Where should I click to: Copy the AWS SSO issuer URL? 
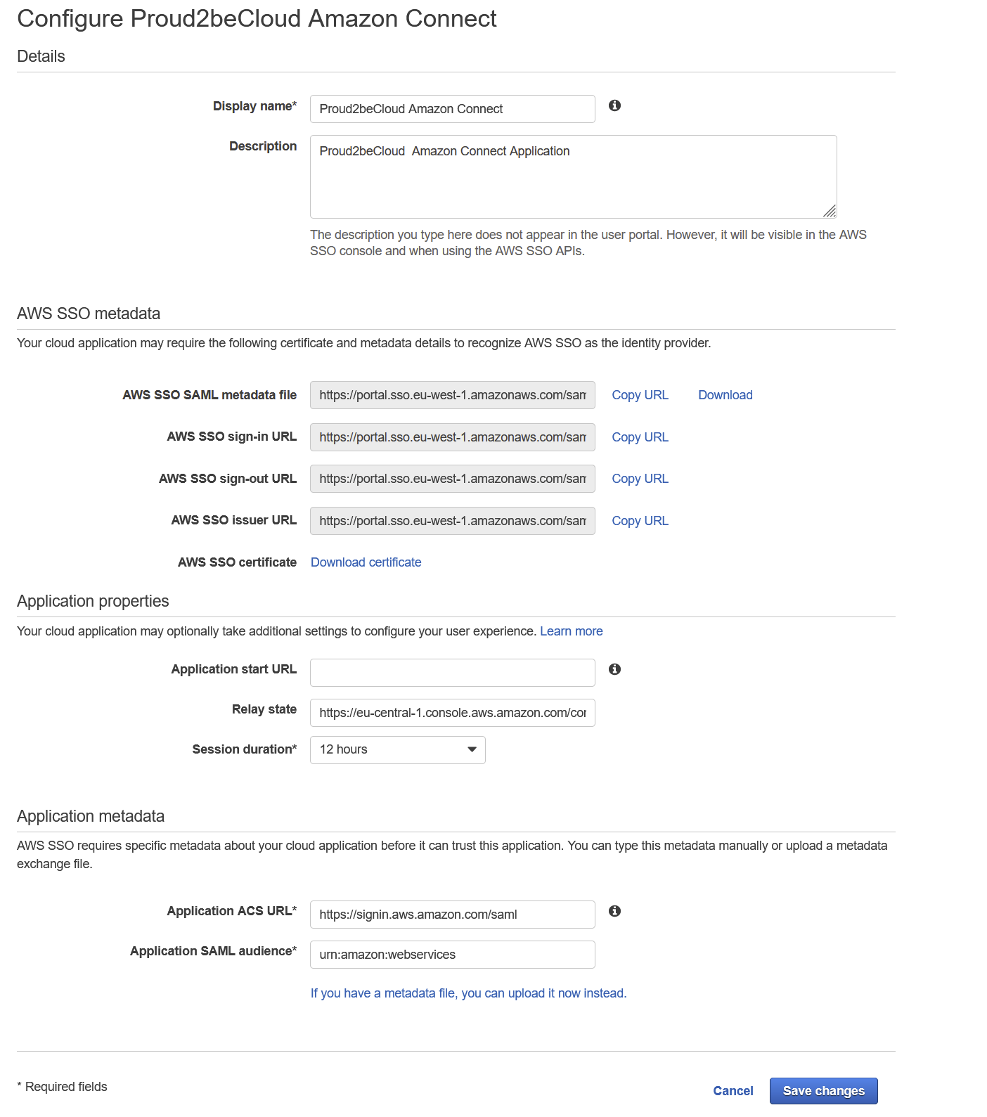point(640,521)
